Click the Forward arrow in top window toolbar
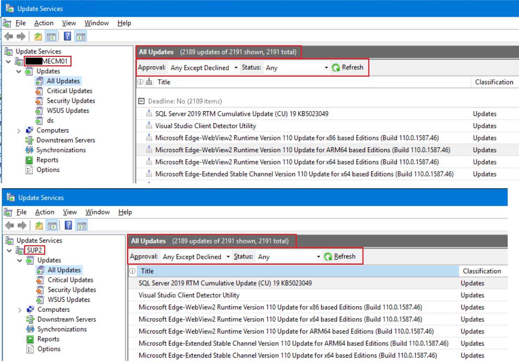Screen dimensions: 519x362 pos(21,36)
